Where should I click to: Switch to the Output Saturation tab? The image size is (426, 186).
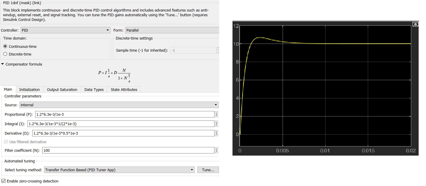coord(62,90)
